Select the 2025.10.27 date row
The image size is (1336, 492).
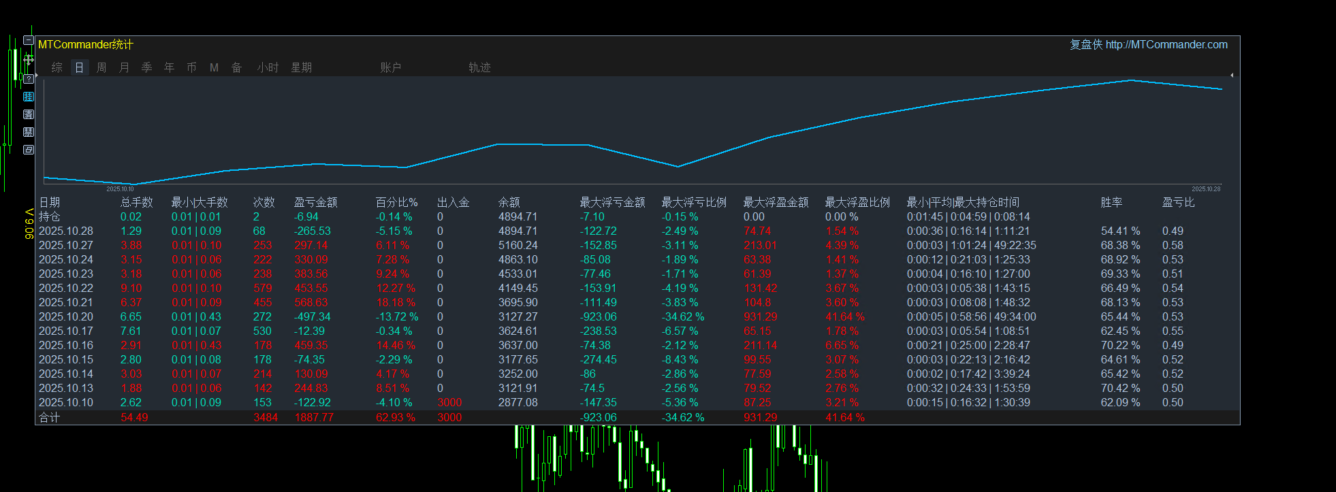click(x=66, y=245)
